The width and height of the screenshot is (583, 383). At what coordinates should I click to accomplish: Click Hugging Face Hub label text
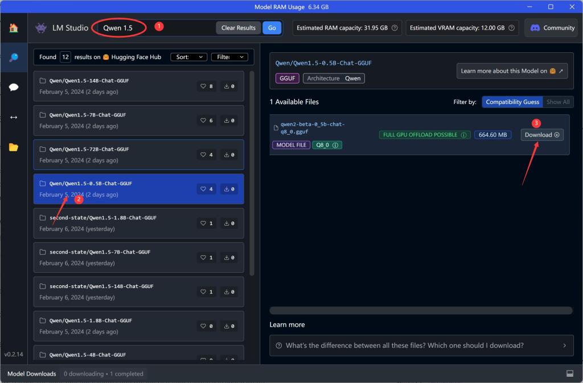(136, 57)
